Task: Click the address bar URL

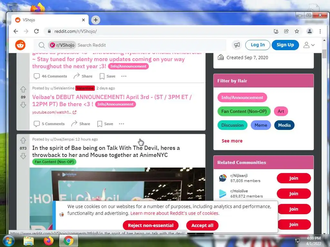Action: coord(75,31)
